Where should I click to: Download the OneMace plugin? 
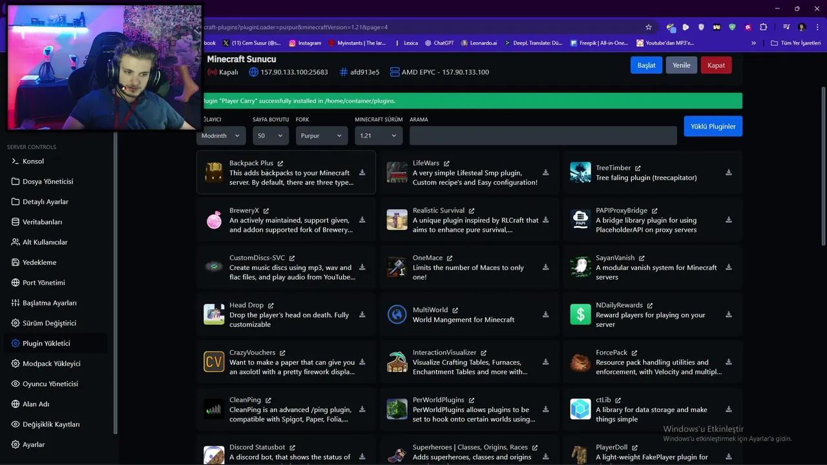click(545, 267)
